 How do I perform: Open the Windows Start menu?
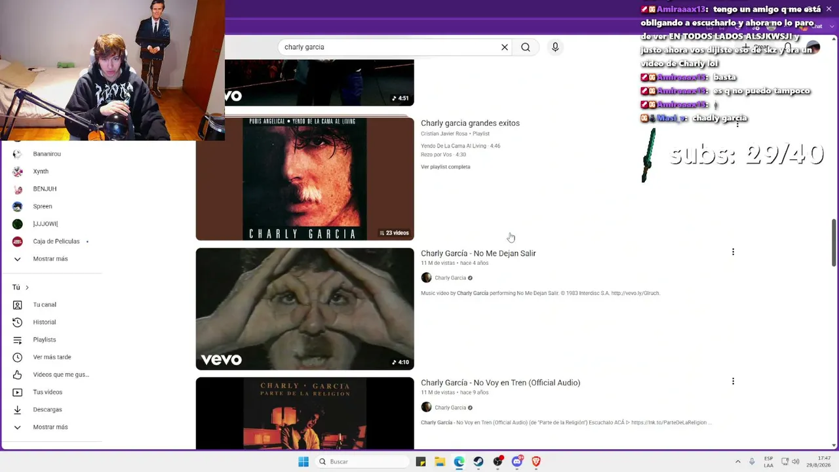303,462
